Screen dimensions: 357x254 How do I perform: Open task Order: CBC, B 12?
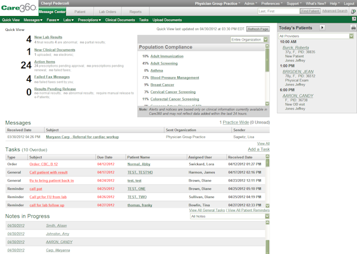43,164
